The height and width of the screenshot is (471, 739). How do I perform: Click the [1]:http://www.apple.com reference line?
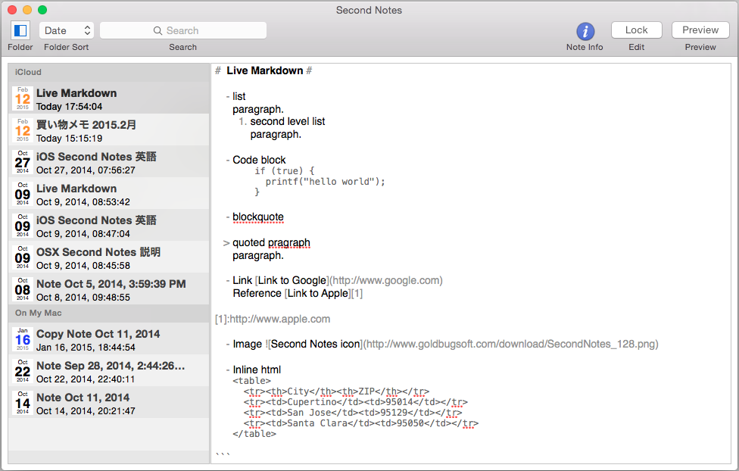pyautogui.click(x=273, y=320)
